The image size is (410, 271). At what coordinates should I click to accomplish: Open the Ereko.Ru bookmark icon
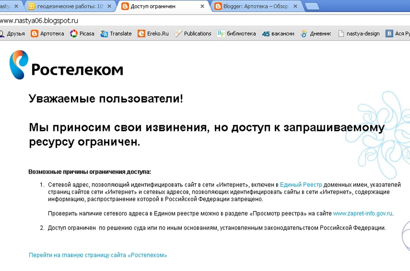(x=141, y=34)
